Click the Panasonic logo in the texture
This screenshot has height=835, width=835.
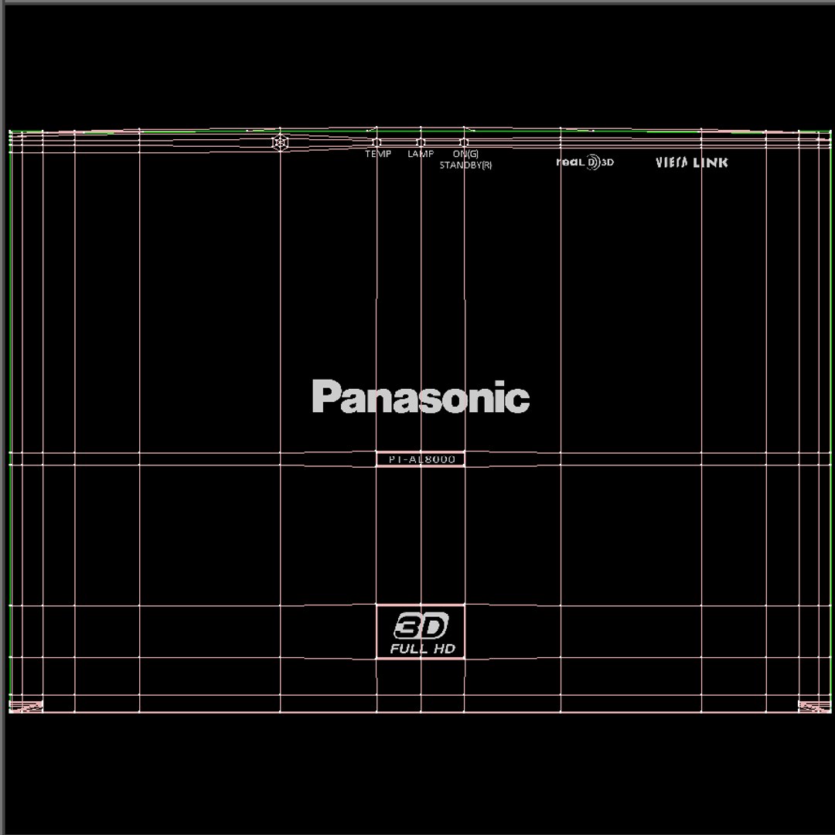click(421, 397)
